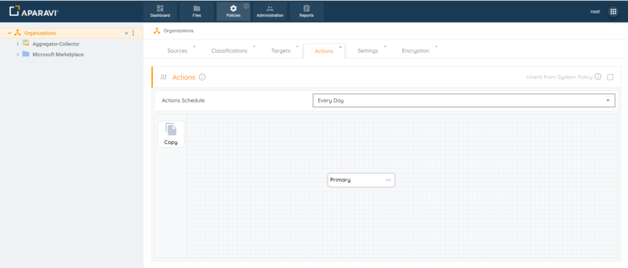628x268 pixels.
Task: Open the Files section
Action: point(197,12)
